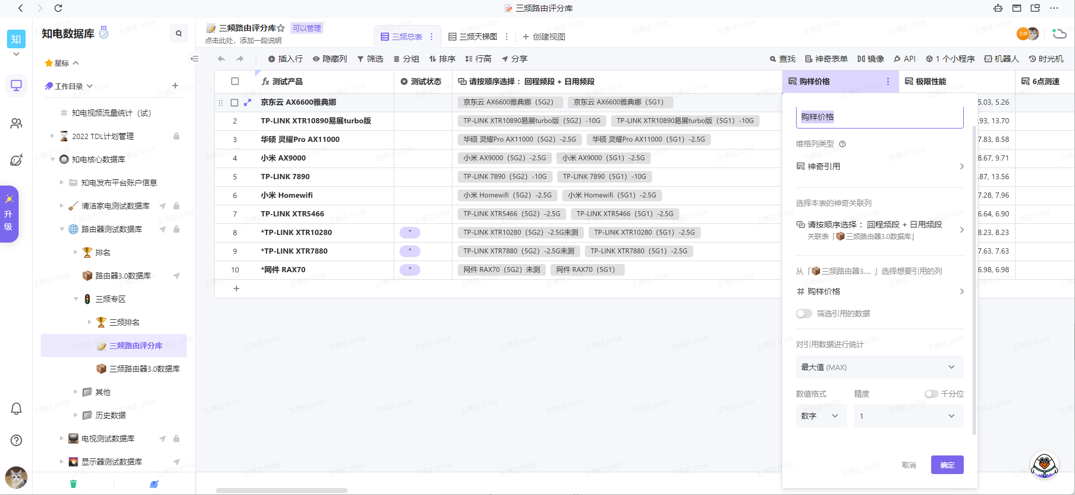The image size is (1075, 495).
Task: Click the 取消 cancel button
Action: pos(908,465)
